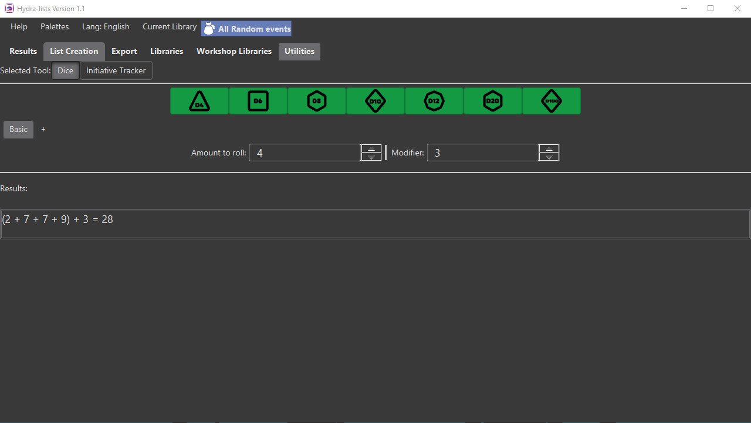Roll the D100 die
This screenshot has width=751, height=423.
pyautogui.click(x=551, y=100)
